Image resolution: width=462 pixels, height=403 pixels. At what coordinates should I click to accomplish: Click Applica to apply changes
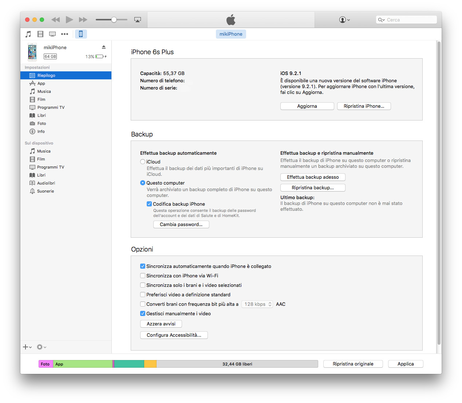[406, 364]
